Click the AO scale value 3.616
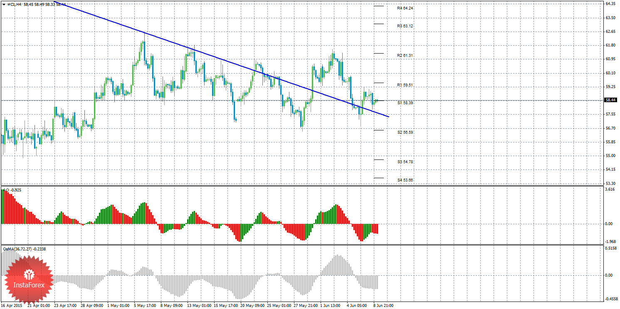This screenshot has width=620, height=309. [611, 189]
